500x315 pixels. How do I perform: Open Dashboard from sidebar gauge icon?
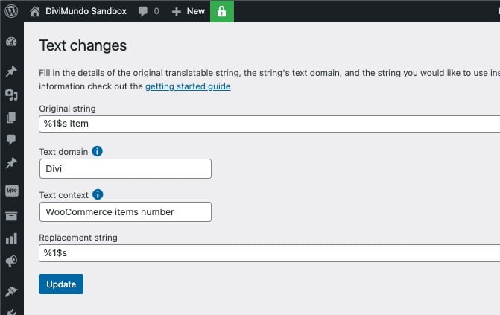click(x=11, y=42)
